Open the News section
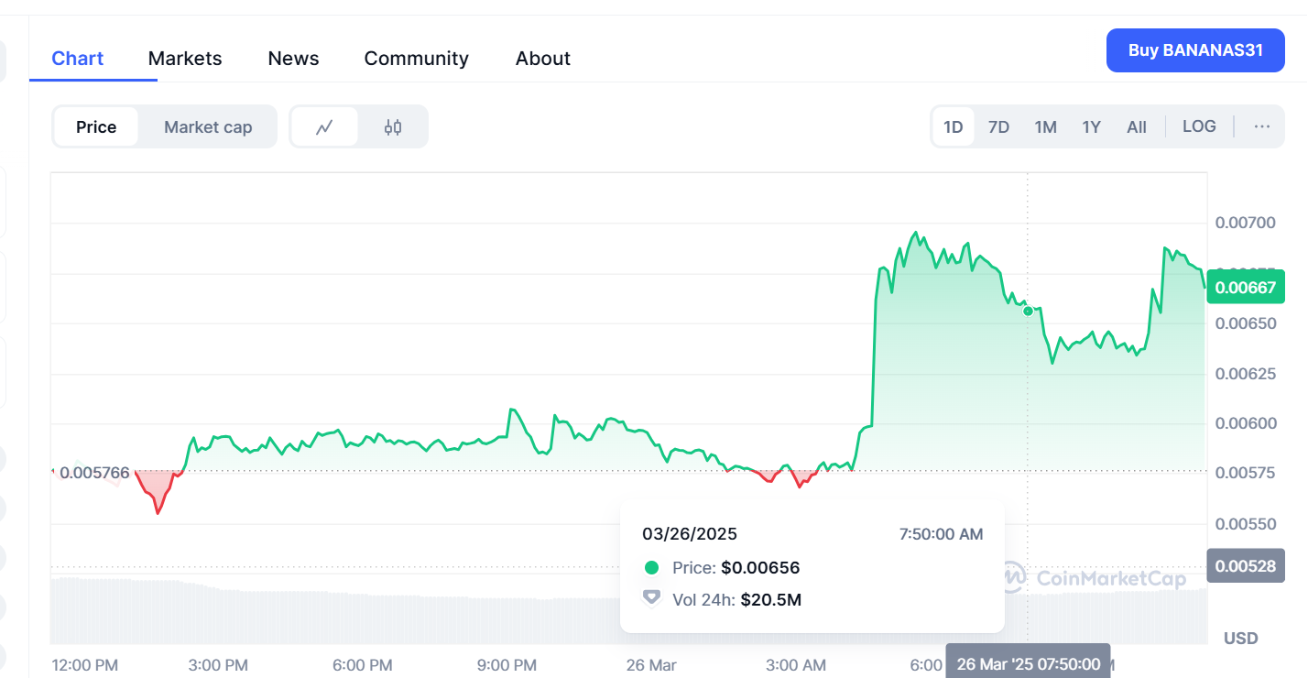 (293, 58)
